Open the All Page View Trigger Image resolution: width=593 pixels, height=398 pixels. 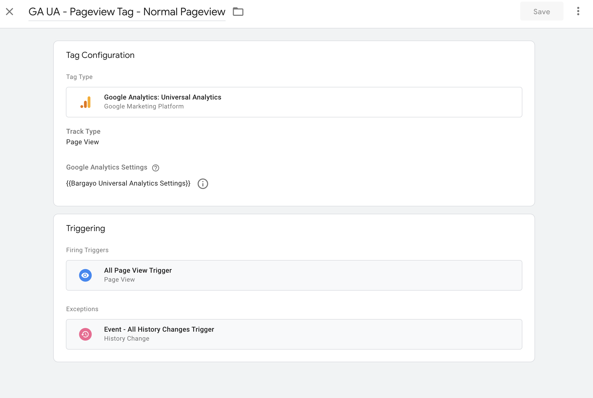pos(294,275)
